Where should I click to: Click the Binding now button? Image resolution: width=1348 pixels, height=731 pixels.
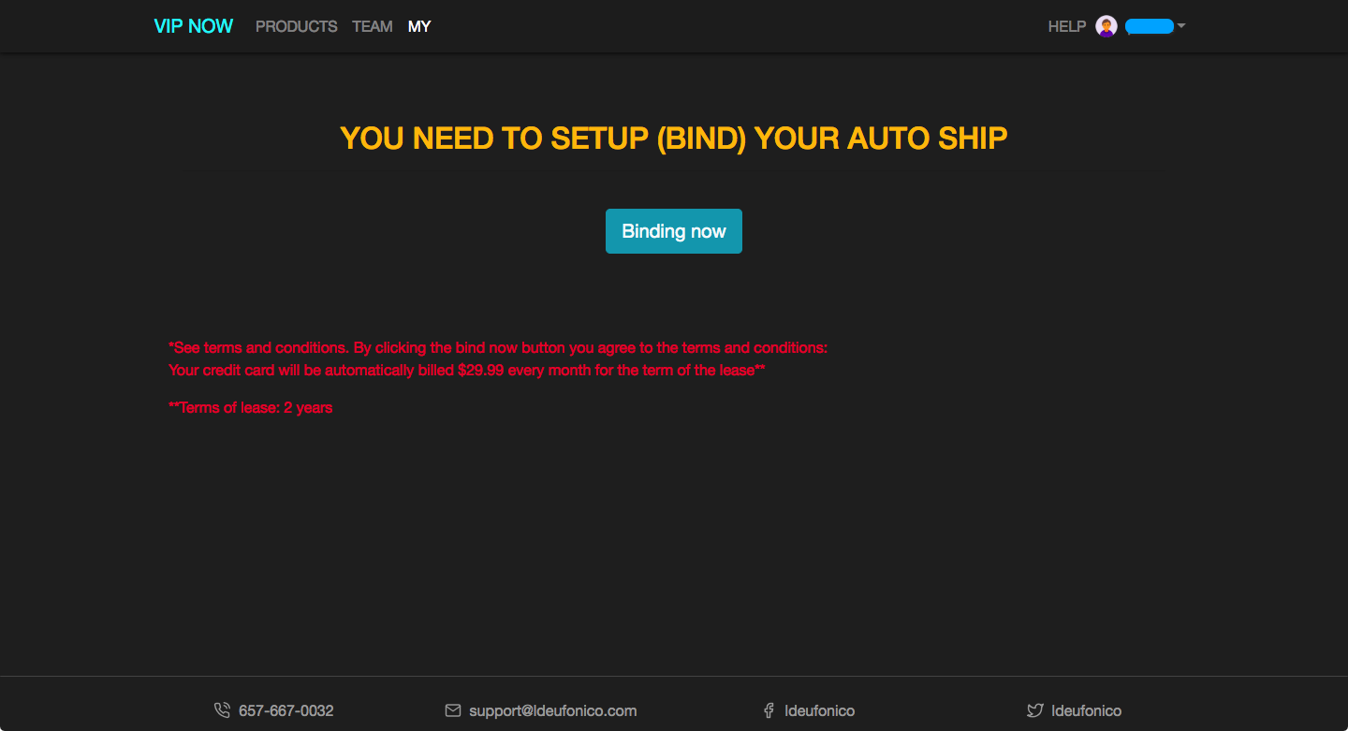click(x=674, y=231)
